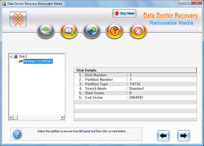The width and height of the screenshot is (204, 146).
Task: Close the Data Doctor Recovery window
Action: (x=197, y=3)
